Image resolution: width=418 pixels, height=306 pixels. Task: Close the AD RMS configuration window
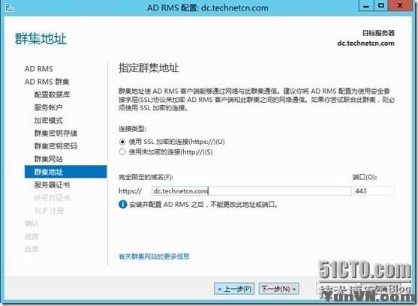point(400,6)
